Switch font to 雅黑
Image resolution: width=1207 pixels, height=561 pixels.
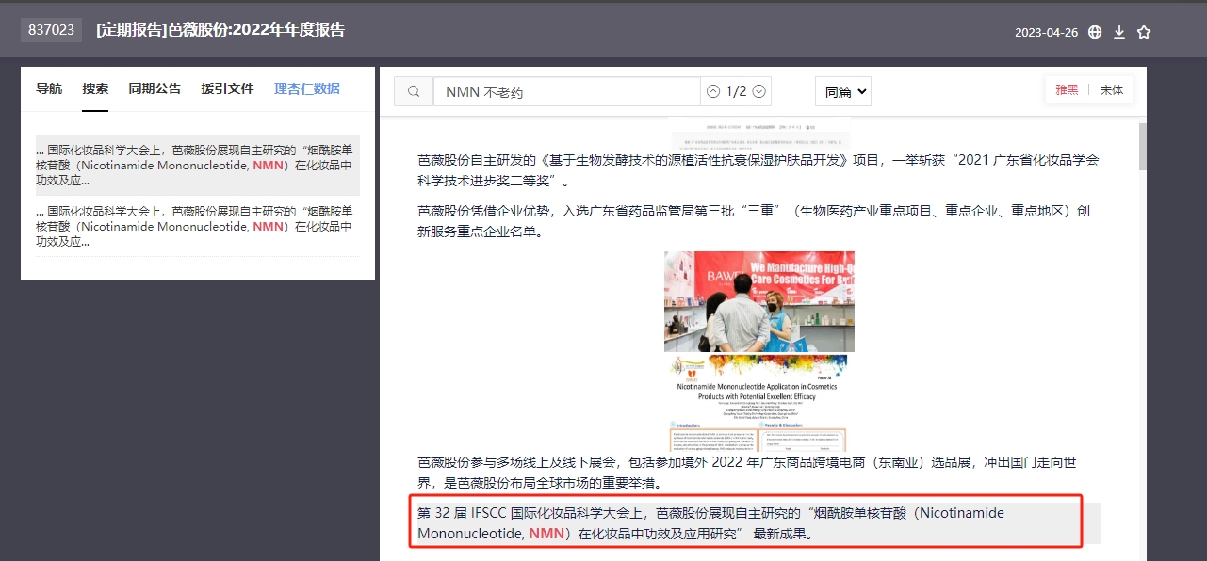tap(1067, 90)
